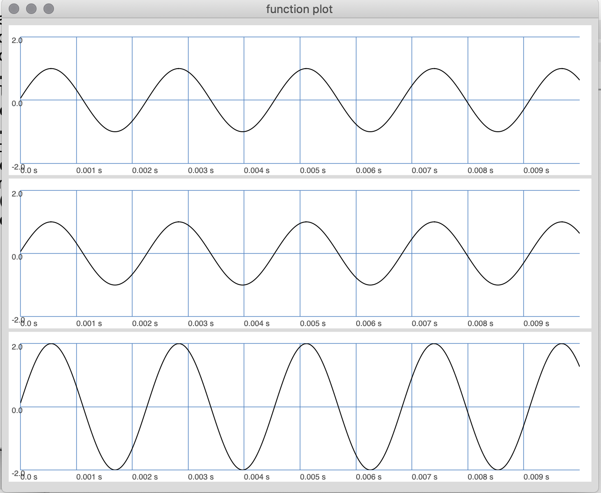The image size is (601, 493).
Task: Pick the "0.006 s" label in bottom plot
Action: pyautogui.click(x=369, y=477)
